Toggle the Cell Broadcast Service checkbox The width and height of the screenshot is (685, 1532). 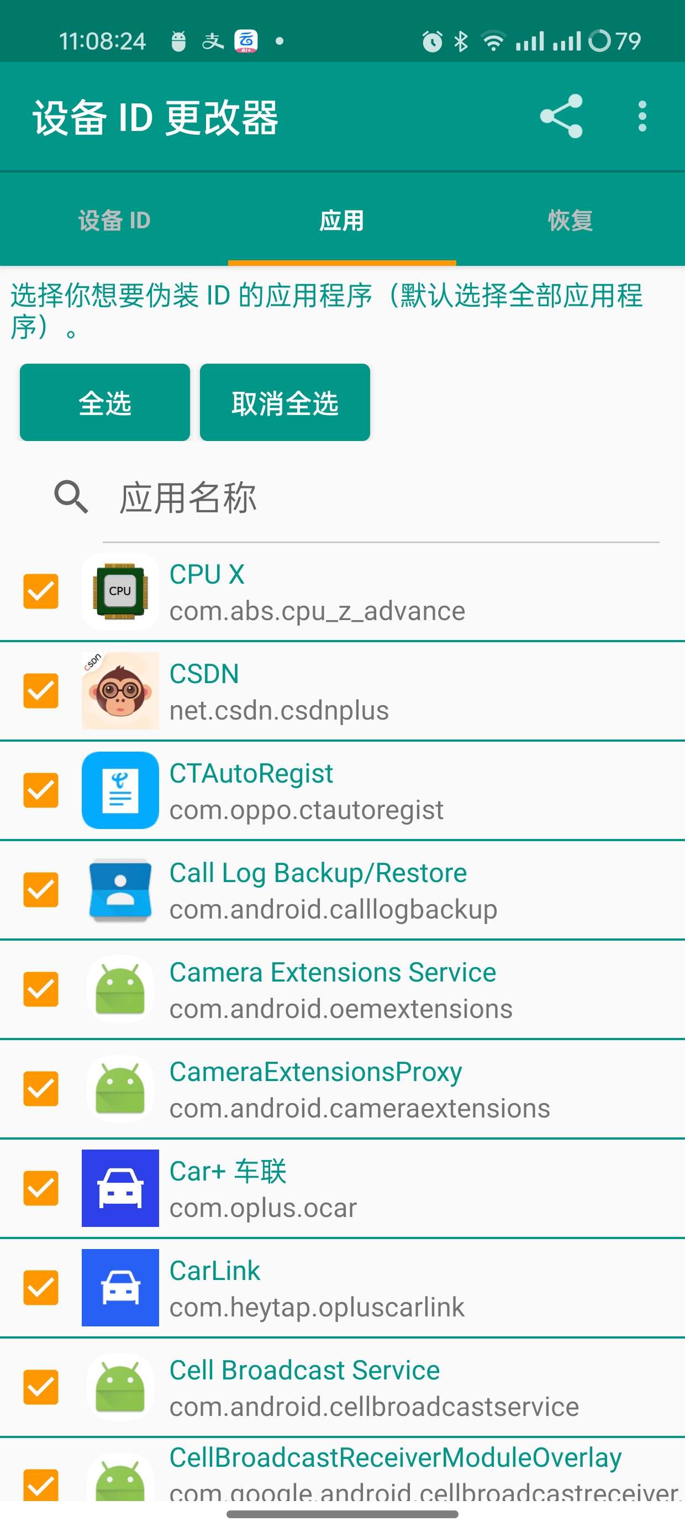point(41,1387)
